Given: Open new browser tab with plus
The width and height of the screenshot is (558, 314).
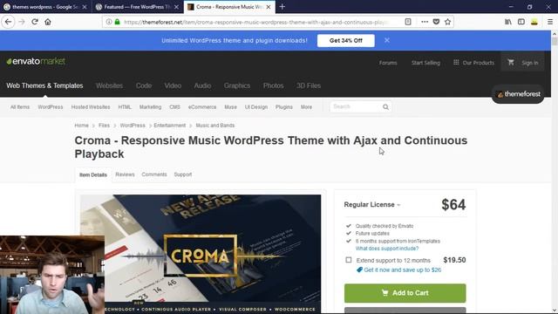Looking at the screenshot, I should coord(282,7).
